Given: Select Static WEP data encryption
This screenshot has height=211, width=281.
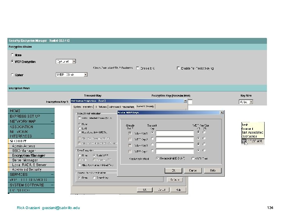Looking at the screenshot, I should [94, 155].
